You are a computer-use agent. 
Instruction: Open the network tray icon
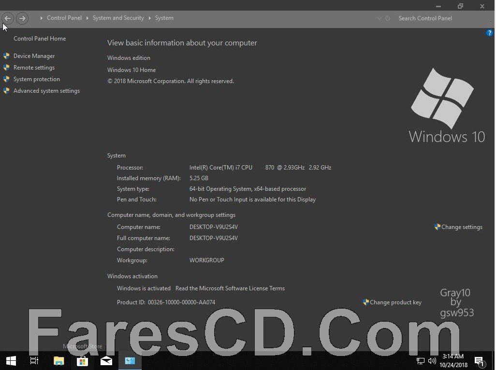coord(421,361)
